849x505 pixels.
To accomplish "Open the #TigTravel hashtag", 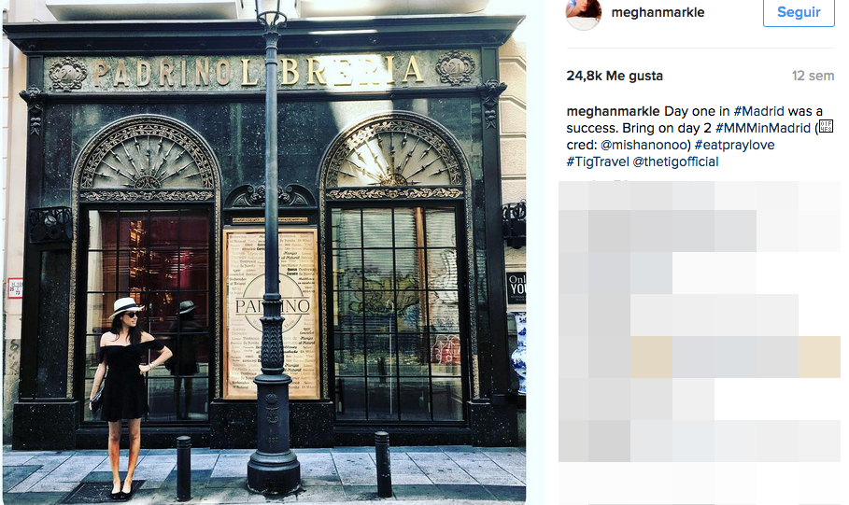I will pyautogui.click(x=598, y=161).
